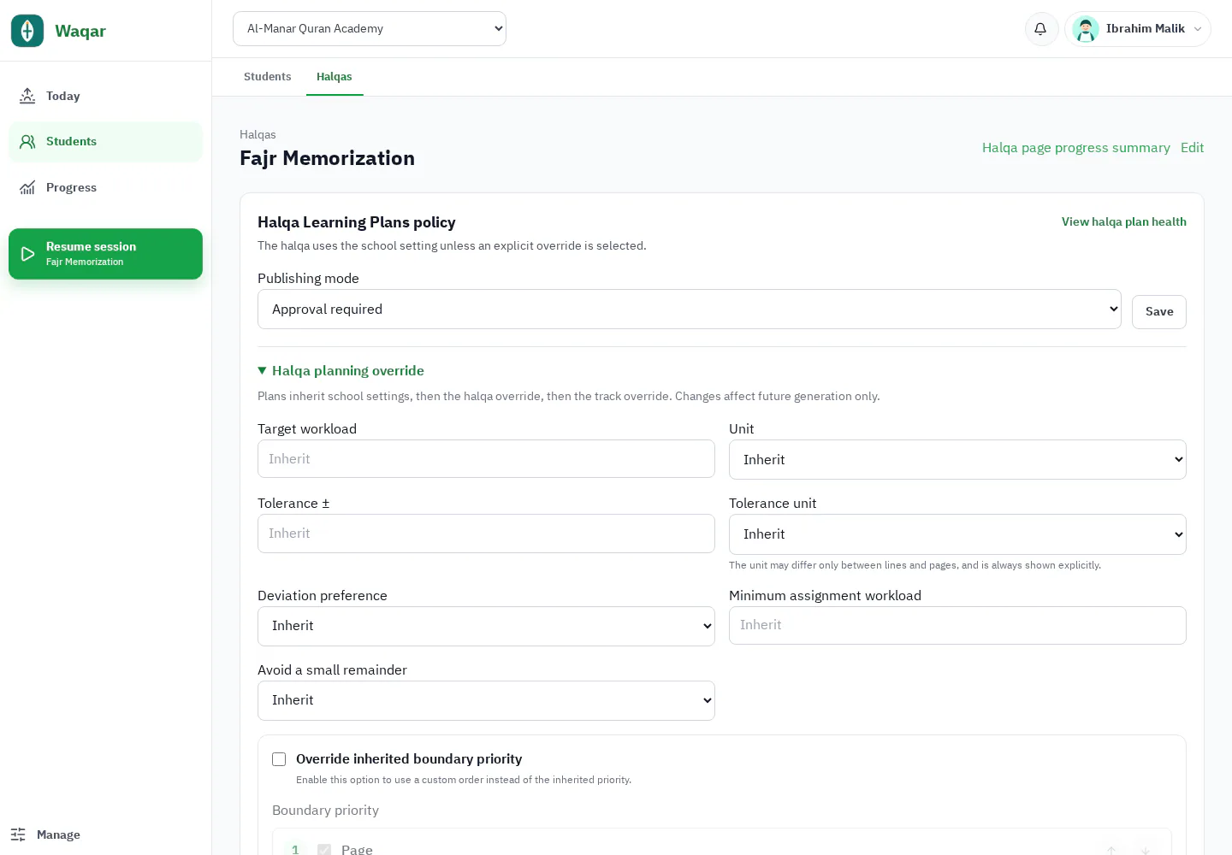Open the Deviation preference dropdown
Screen dimensions: 1232x855
[486, 626]
